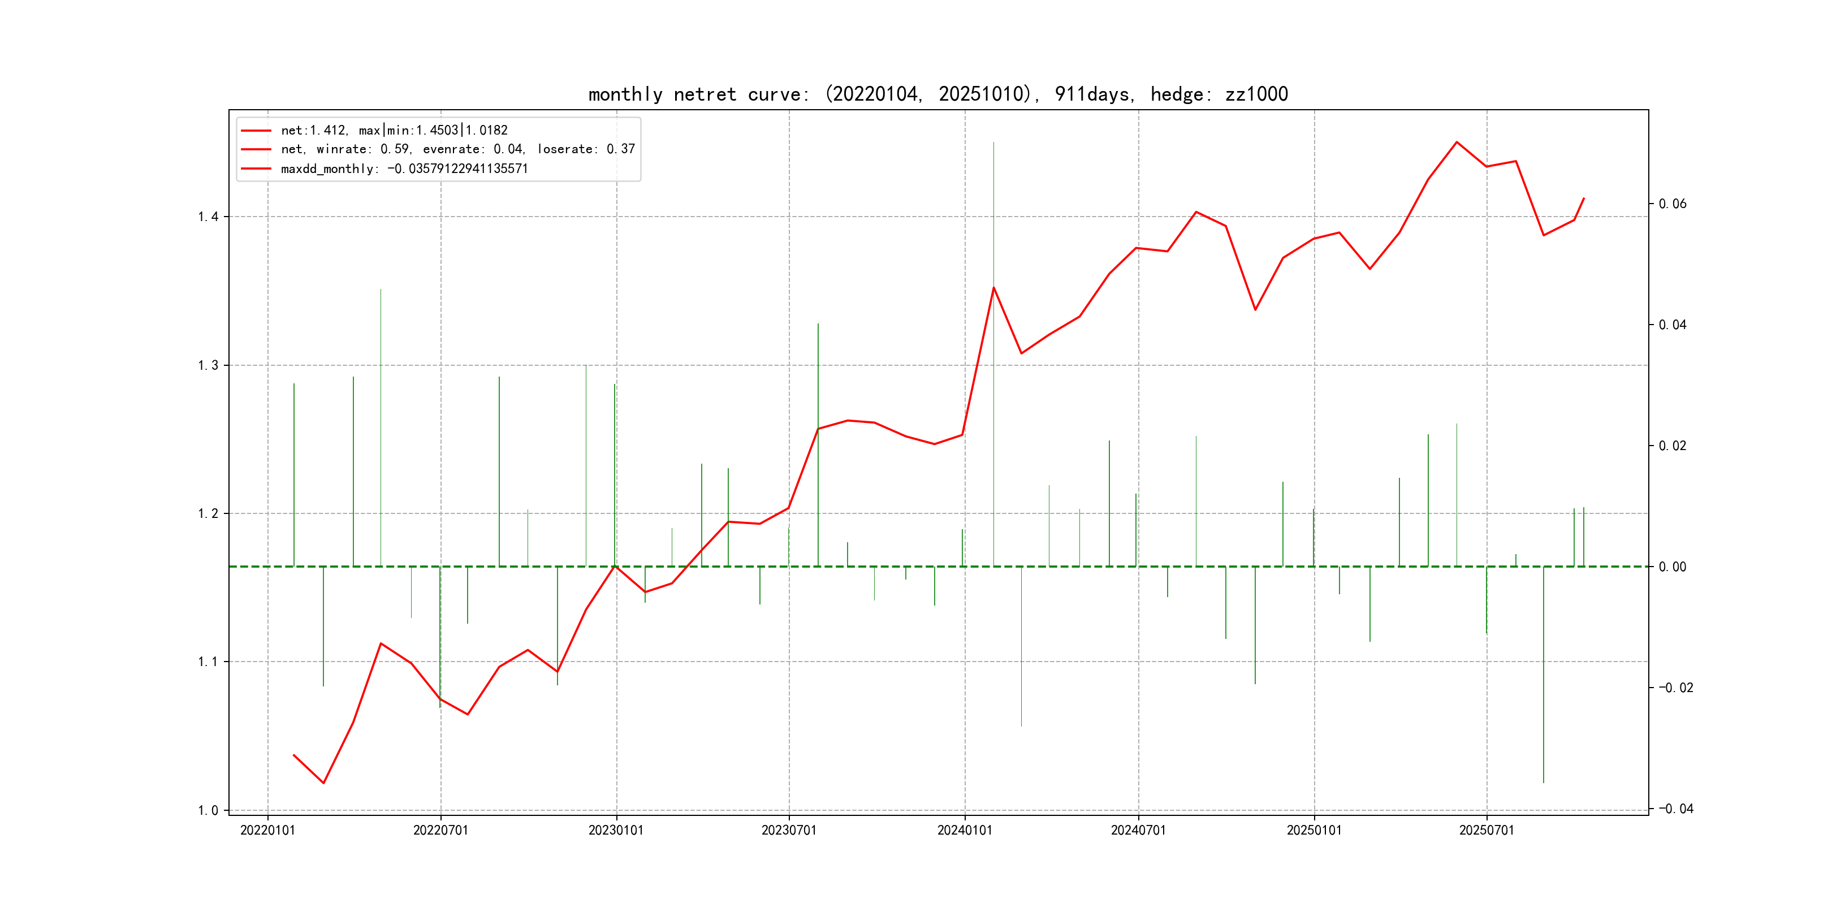The image size is (1832, 916).
Task: Click the 20220101 x-axis label
Action: pyautogui.click(x=267, y=830)
